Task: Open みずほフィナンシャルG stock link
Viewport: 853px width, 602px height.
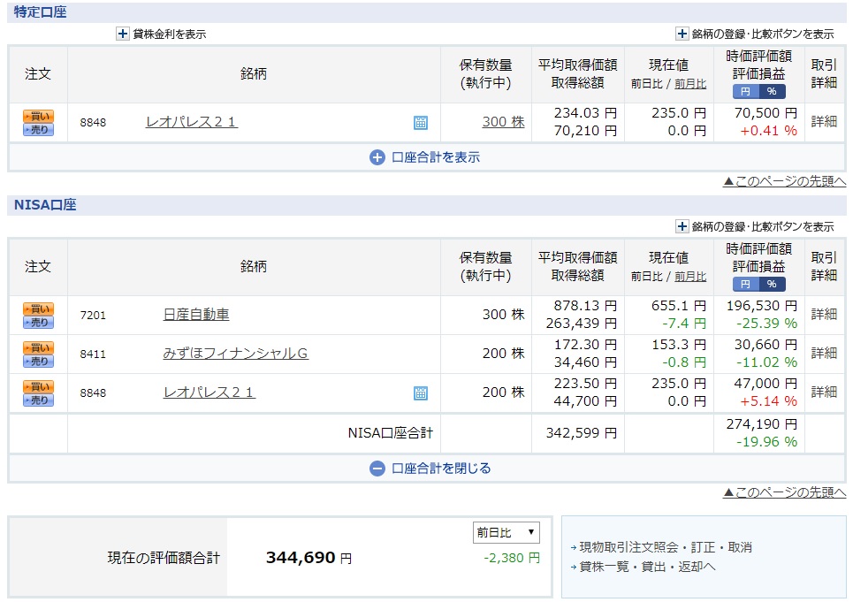Action: click(x=235, y=354)
